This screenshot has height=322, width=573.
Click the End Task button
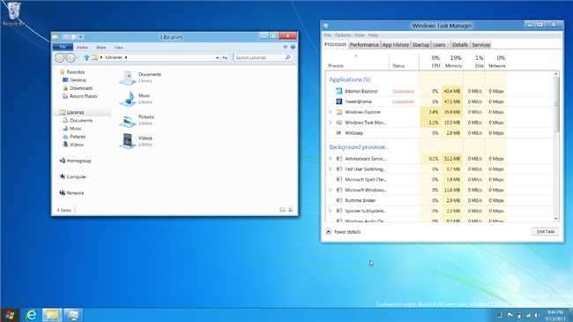[545, 232]
